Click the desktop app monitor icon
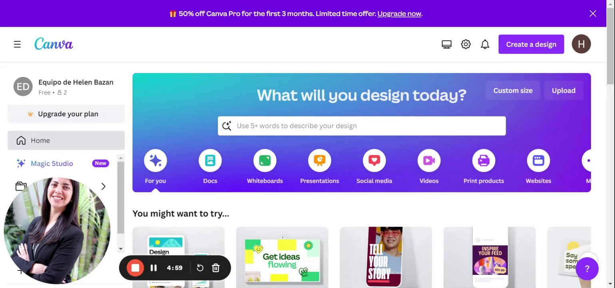Viewport: 615px width, 288px height. [446, 44]
